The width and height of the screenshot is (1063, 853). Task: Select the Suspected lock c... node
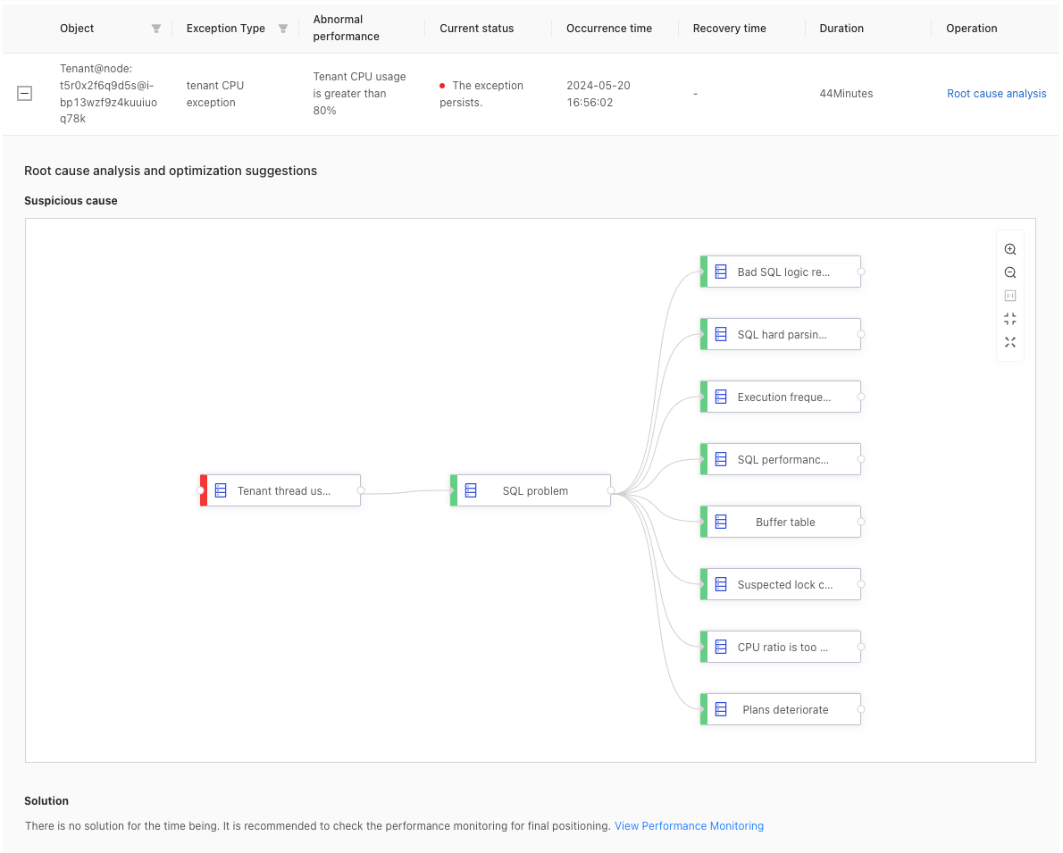(x=781, y=584)
